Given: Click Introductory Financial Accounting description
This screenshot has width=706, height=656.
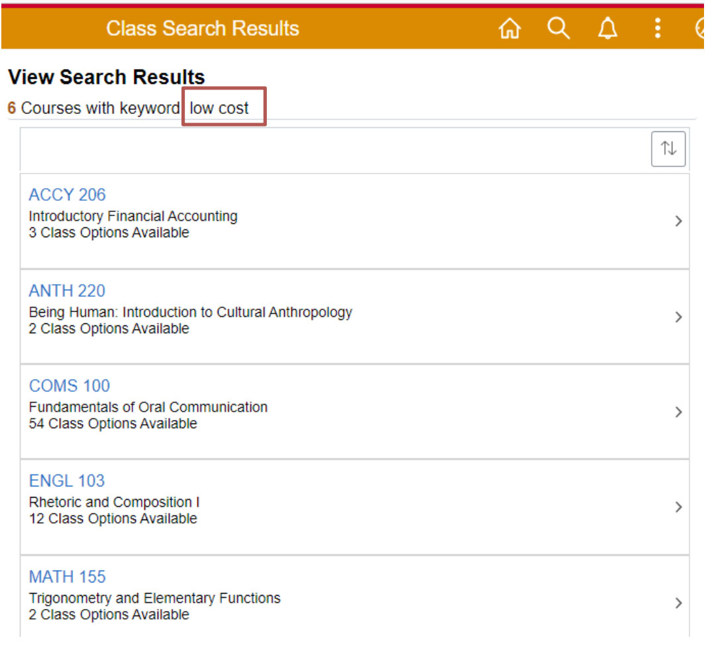Looking at the screenshot, I should [x=132, y=216].
